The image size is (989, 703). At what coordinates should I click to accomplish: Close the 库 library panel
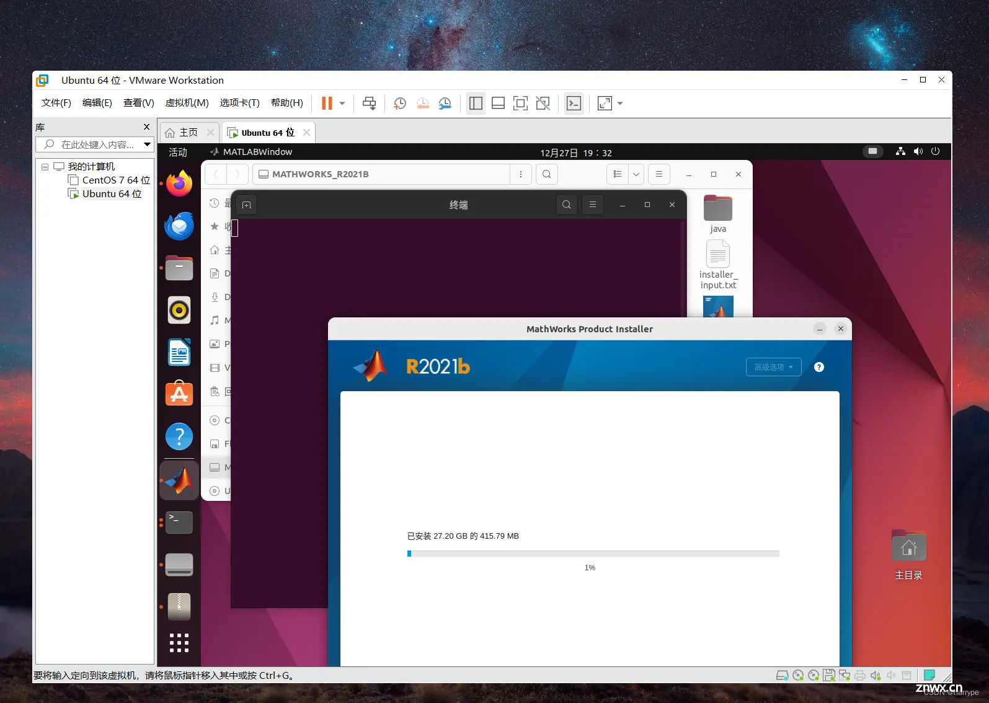(x=147, y=127)
